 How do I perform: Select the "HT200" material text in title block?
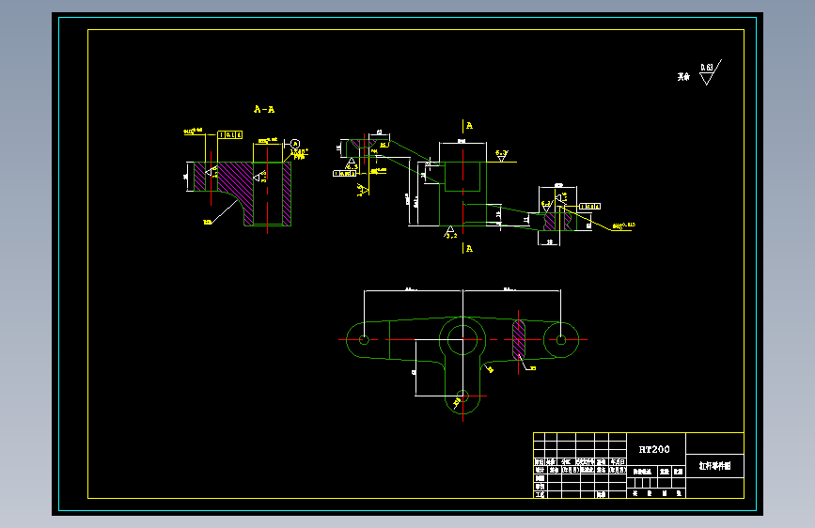[654, 449]
